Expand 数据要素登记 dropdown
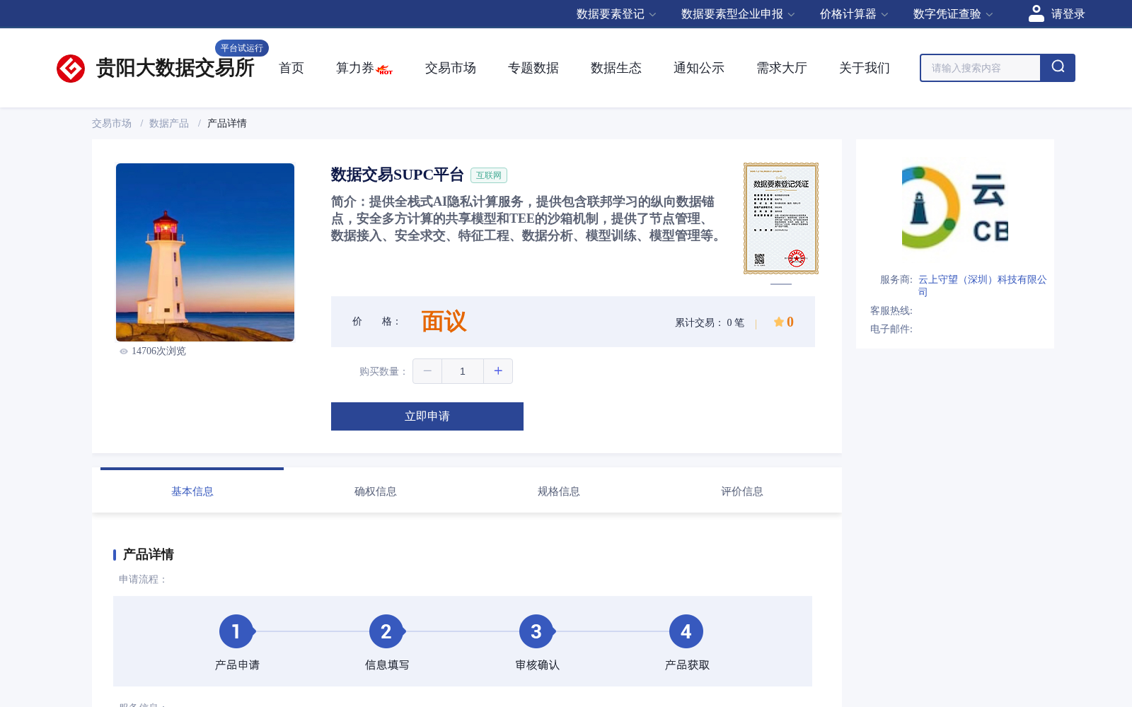The image size is (1132, 707). tap(616, 14)
